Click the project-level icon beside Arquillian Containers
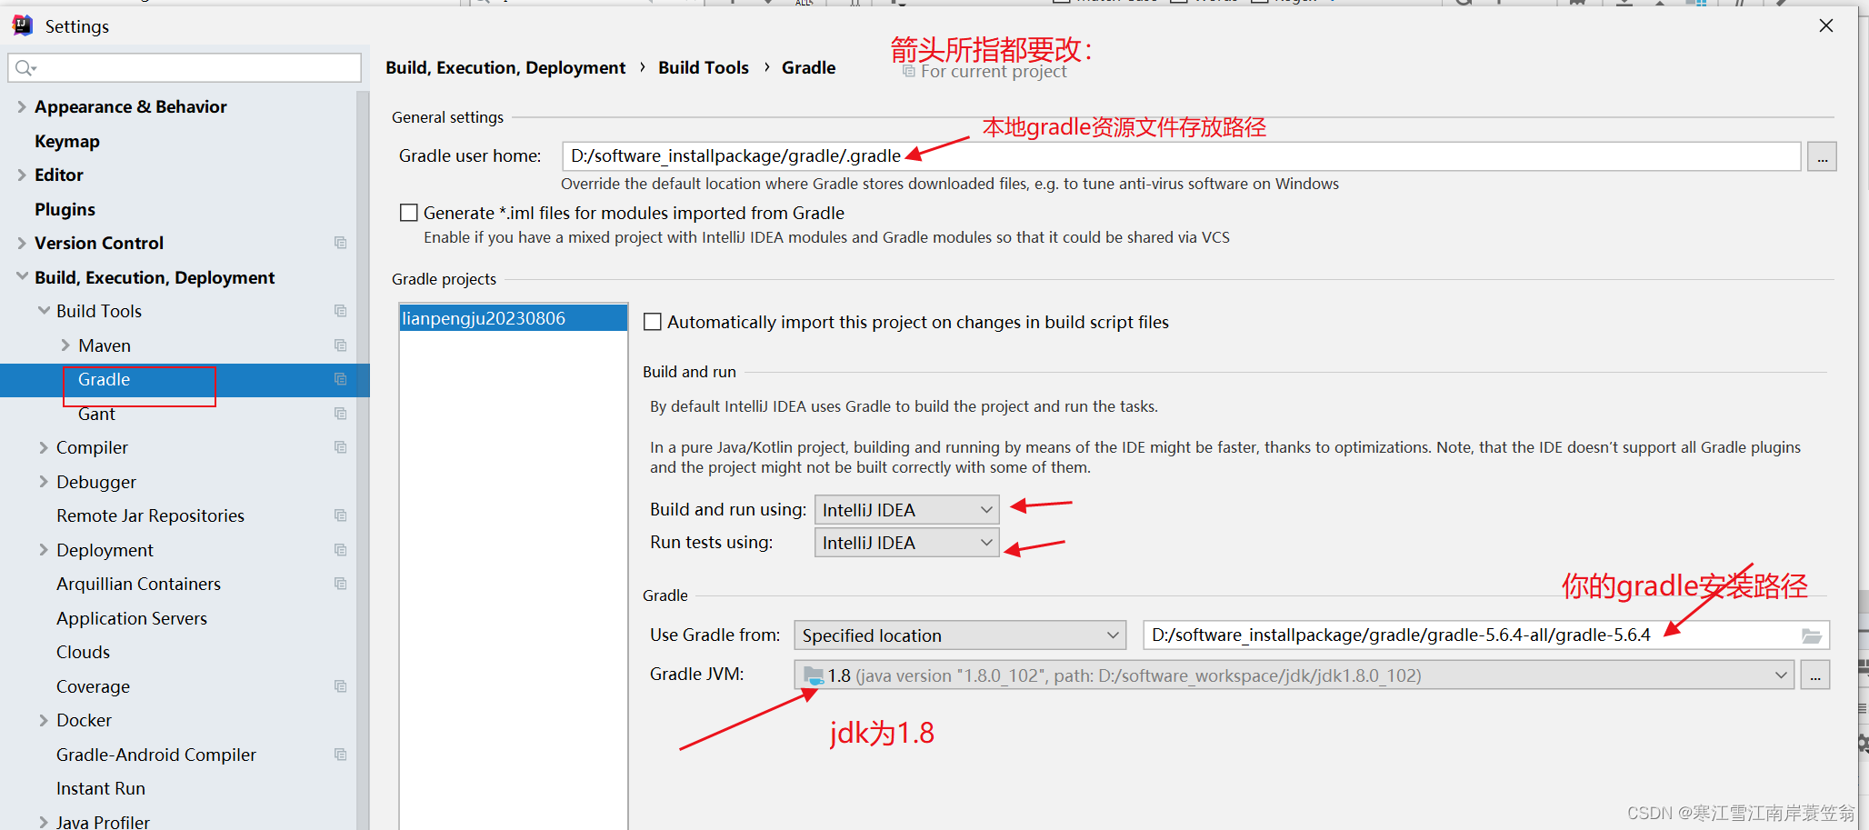The image size is (1869, 830). 341,584
